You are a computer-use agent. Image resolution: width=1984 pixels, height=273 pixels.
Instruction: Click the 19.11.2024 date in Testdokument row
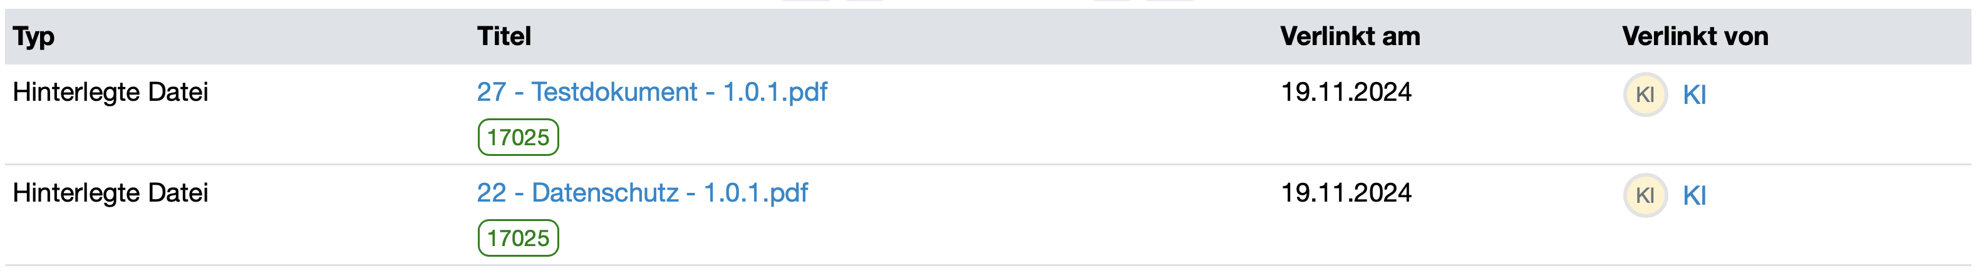[x=1345, y=92]
